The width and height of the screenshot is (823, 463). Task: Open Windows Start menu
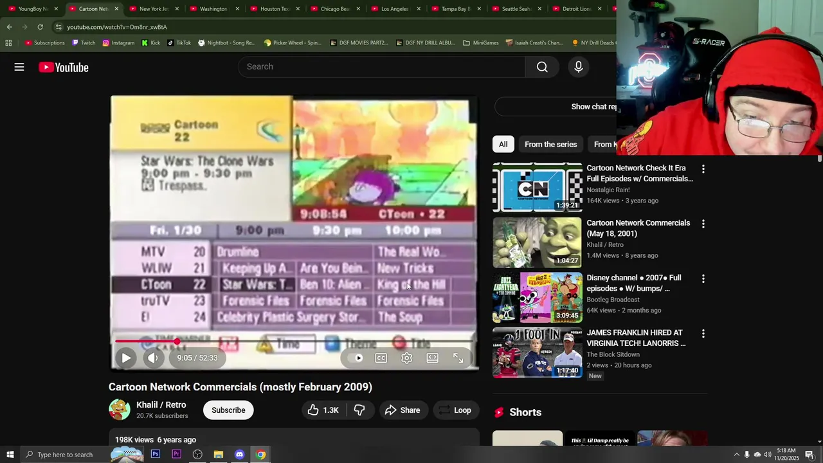(10, 455)
